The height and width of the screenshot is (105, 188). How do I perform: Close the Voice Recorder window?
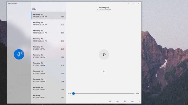[x=139, y=3]
